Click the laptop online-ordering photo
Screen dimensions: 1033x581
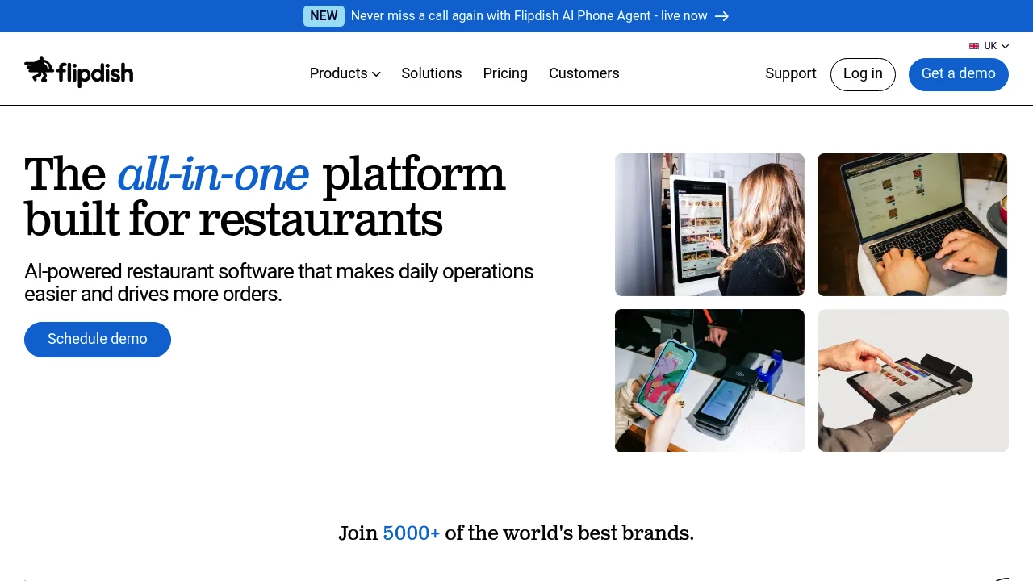(912, 224)
